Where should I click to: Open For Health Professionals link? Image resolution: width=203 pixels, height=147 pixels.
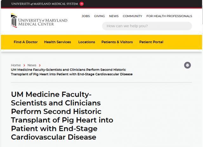[x=169, y=16]
